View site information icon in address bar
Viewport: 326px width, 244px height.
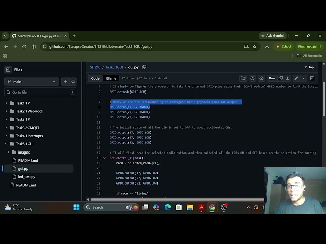tap(44, 47)
